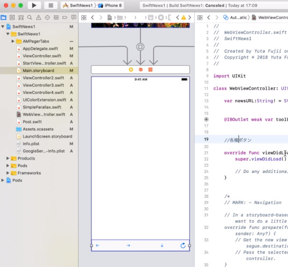Place cursor on import UIKit line

click(229, 76)
